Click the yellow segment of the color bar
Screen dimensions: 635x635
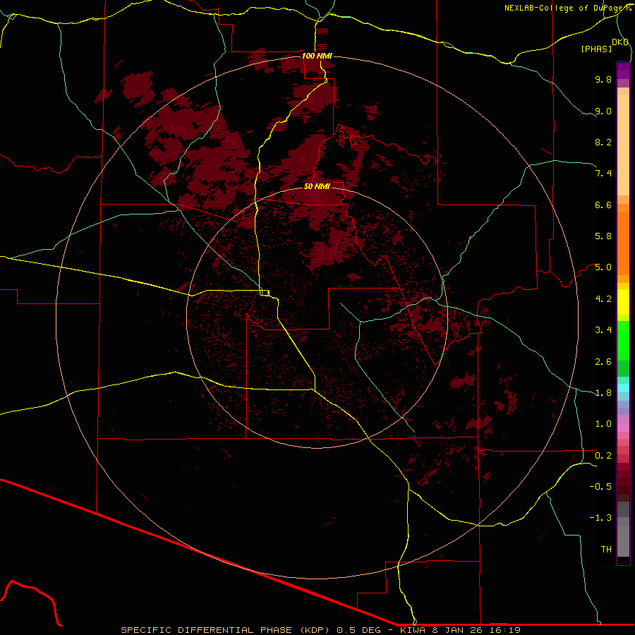[623, 302]
